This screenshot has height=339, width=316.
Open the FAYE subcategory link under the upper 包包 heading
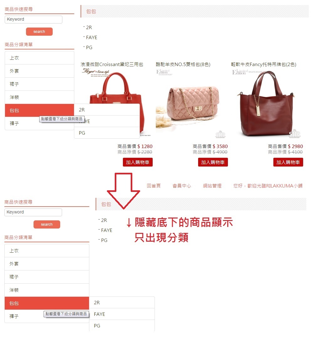(x=92, y=37)
